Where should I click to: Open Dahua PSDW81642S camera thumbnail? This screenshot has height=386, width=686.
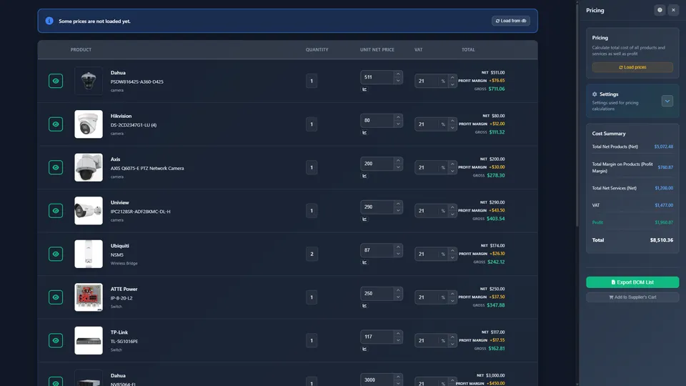click(x=89, y=81)
